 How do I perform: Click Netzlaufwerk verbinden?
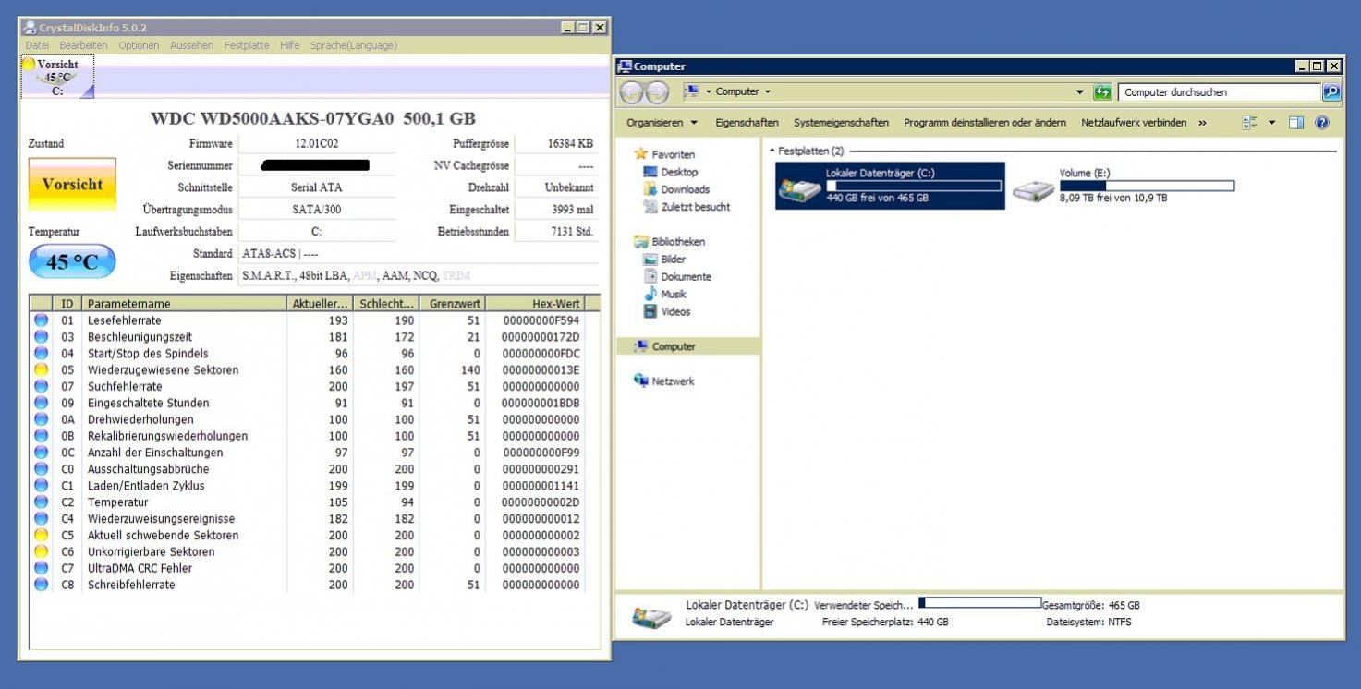1134,123
